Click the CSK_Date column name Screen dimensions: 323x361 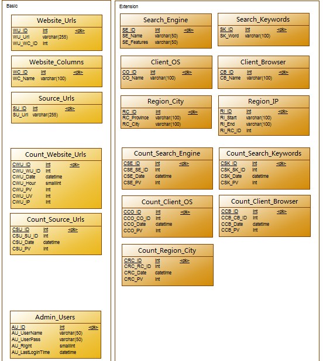coord(231,176)
